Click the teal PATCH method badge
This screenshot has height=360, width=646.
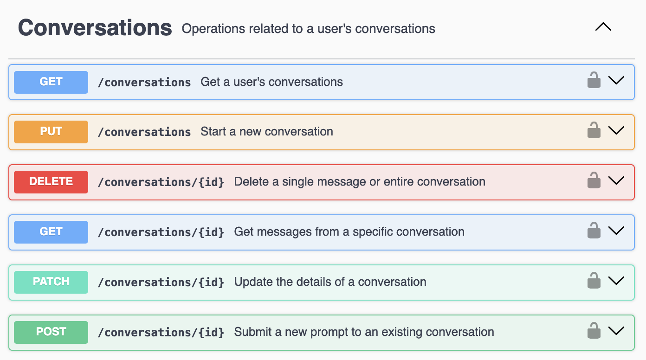51,282
